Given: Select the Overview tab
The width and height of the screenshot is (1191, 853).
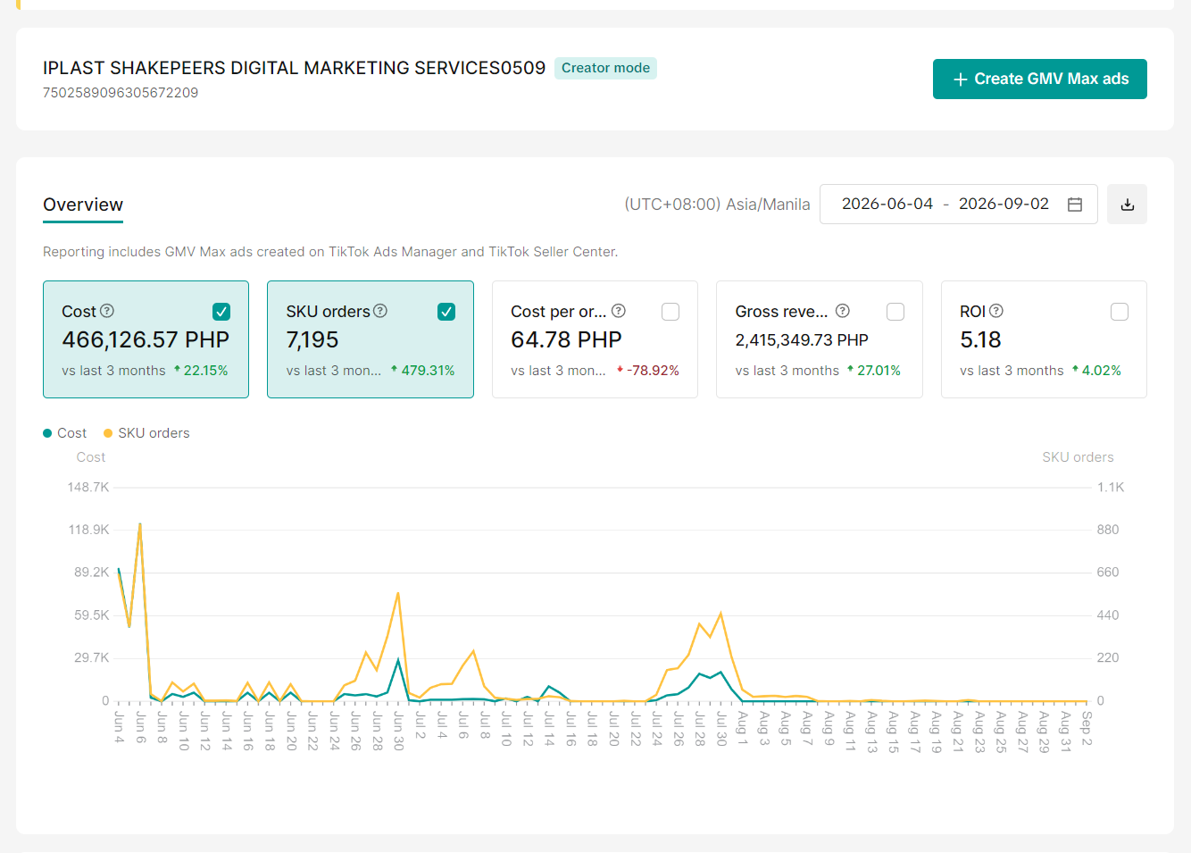Looking at the screenshot, I should coord(83,205).
